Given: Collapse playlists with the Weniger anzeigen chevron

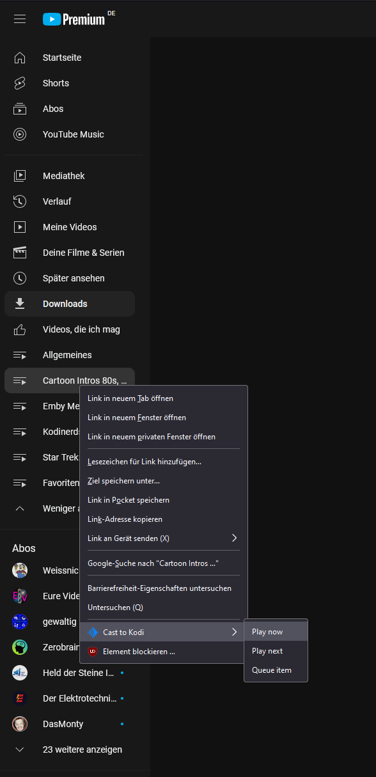Looking at the screenshot, I should (20, 508).
